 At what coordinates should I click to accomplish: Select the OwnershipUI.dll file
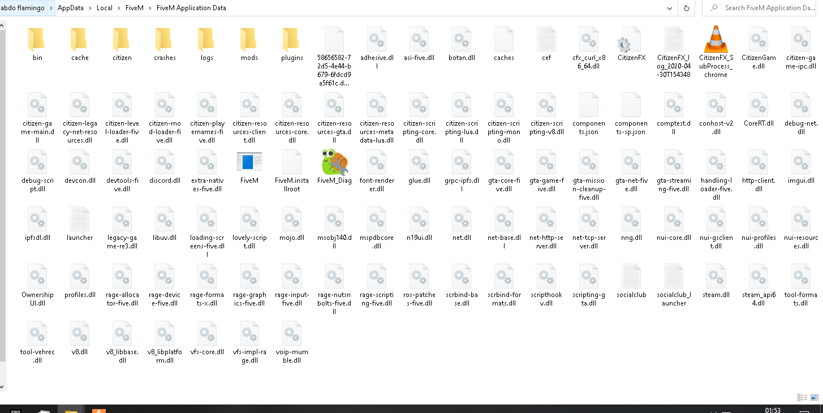click(37, 285)
